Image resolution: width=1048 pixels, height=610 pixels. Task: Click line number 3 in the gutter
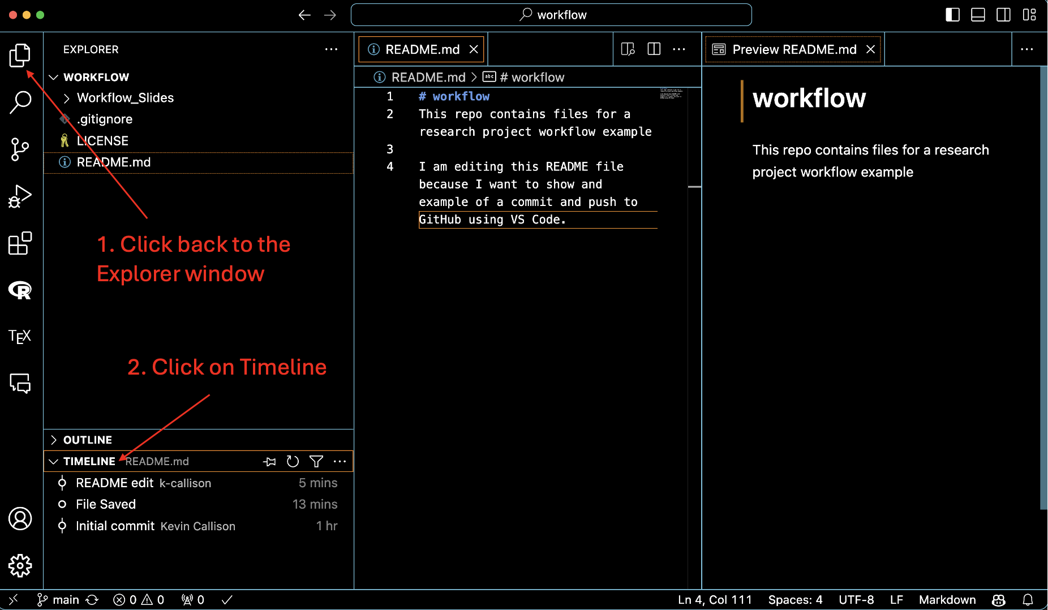(x=390, y=149)
